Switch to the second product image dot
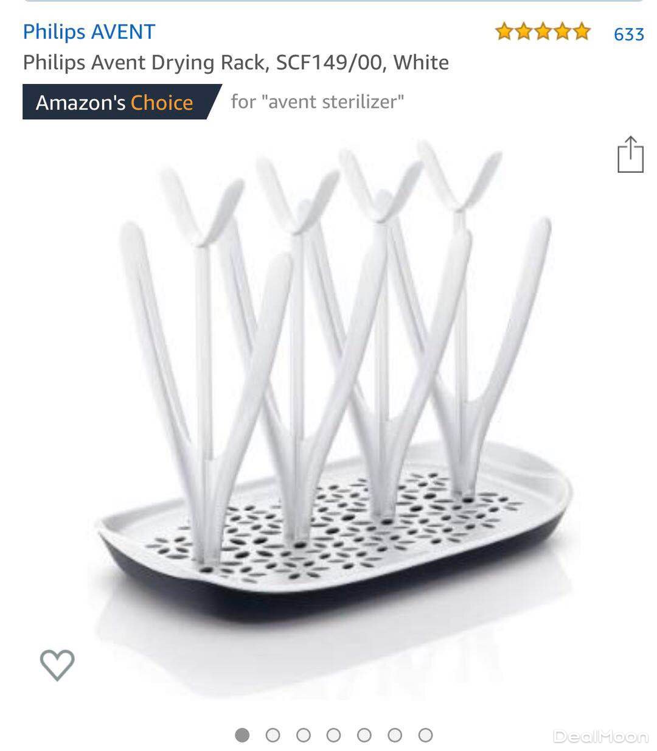The image size is (657, 751). click(x=273, y=735)
